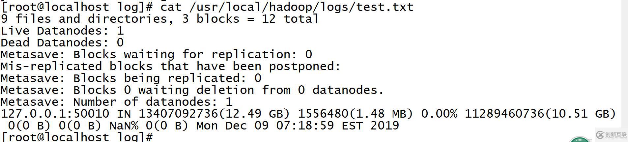The image size is (628, 142).
Task: Click the 'Mon Dec 09 07:18:59 EST 2019' timestamp
Action: 298,126
